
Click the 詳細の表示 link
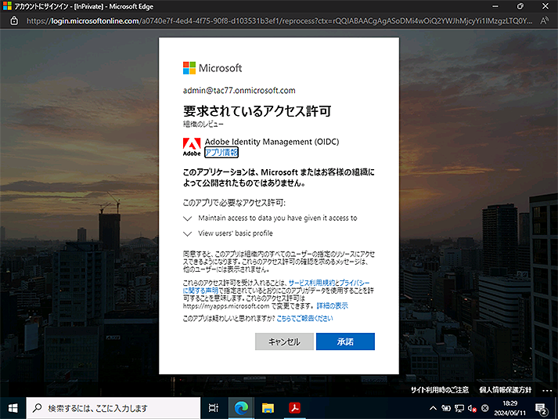coord(332,305)
